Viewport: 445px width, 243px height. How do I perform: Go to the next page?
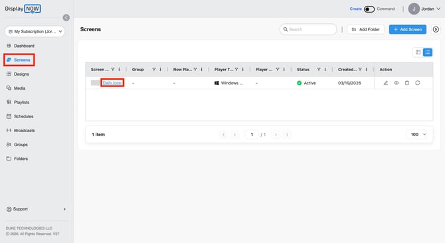coord(276,135)
